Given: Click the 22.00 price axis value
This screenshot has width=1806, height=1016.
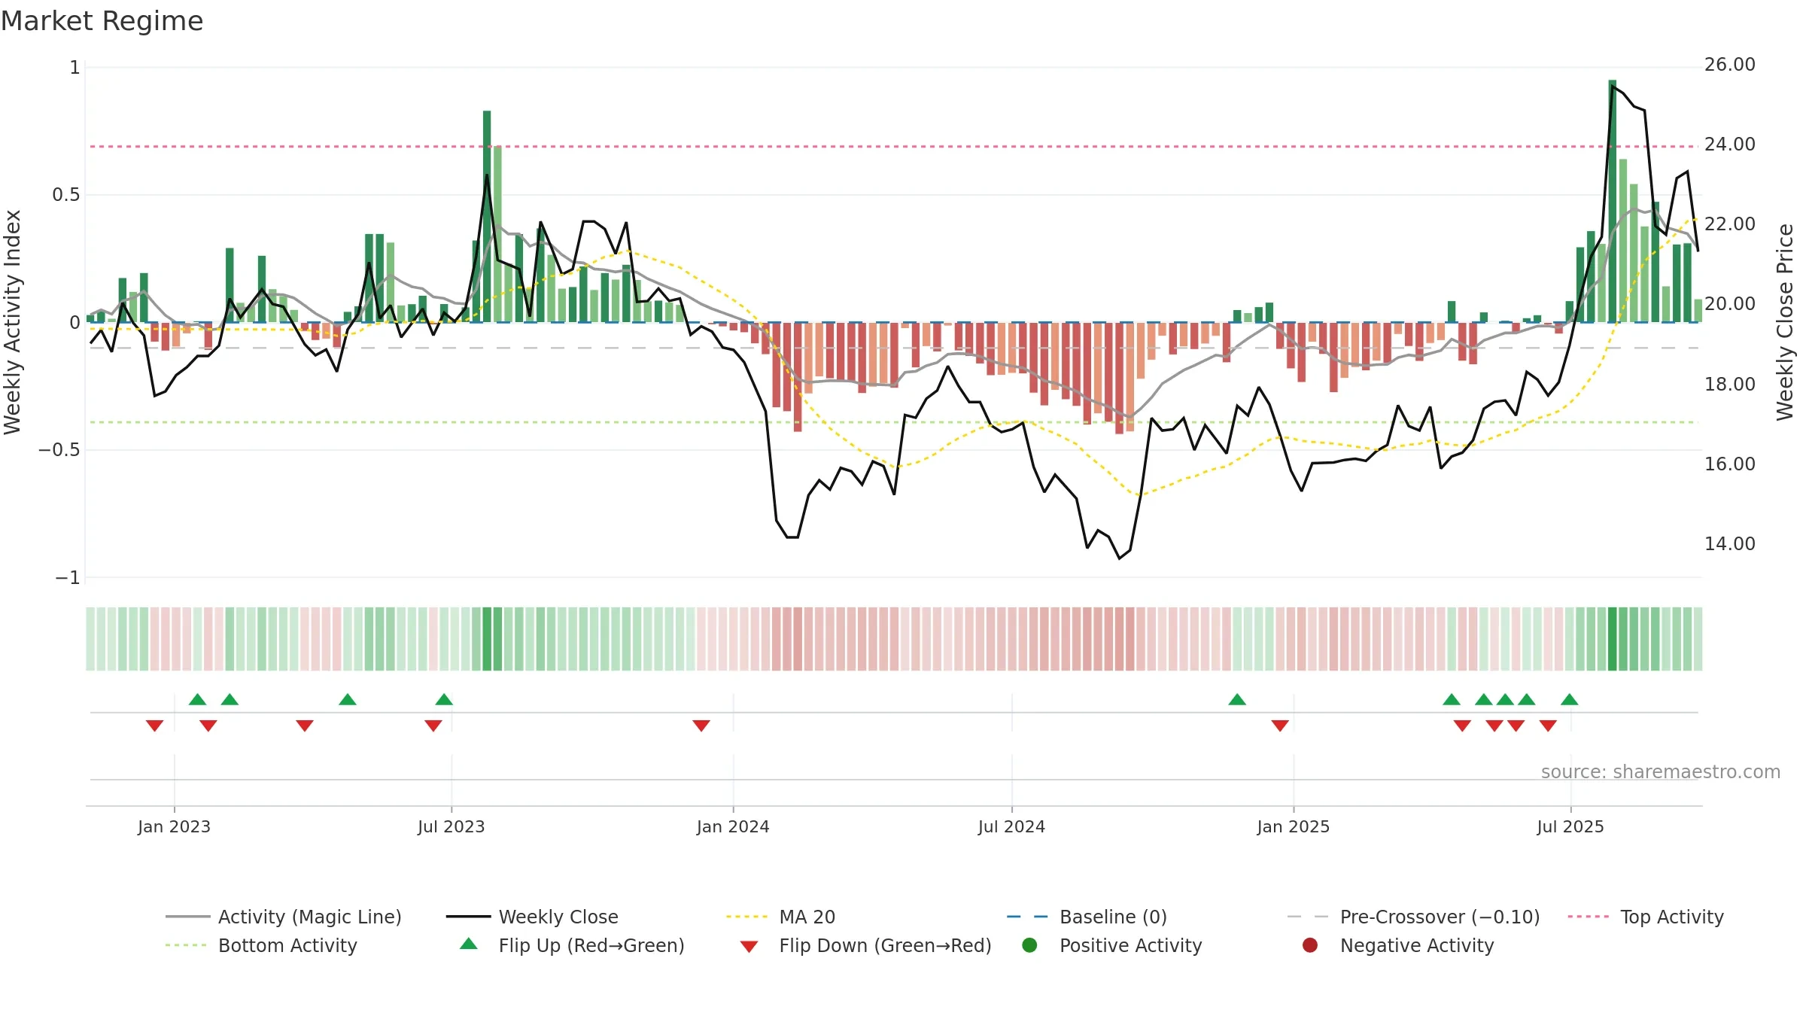Looking at the screenshot, I should pyautogui.click(x=1730, y=224).
